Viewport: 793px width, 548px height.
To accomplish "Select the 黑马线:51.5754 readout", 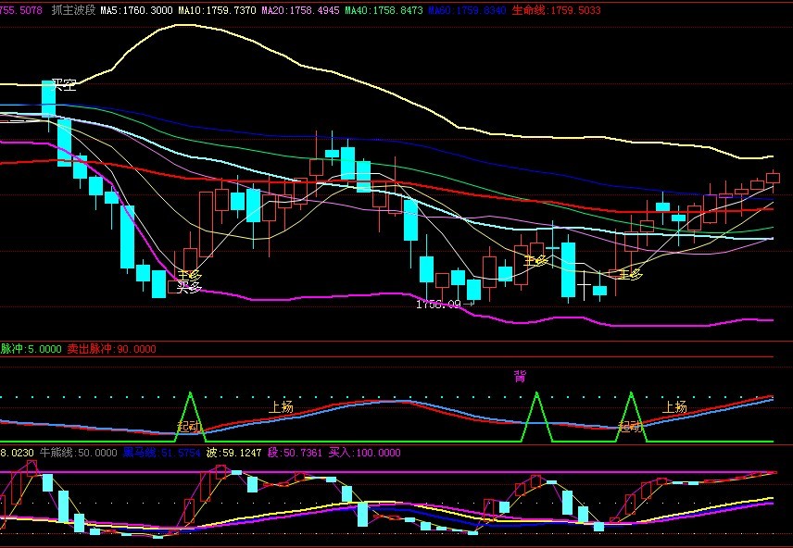I will pos(162,453).
